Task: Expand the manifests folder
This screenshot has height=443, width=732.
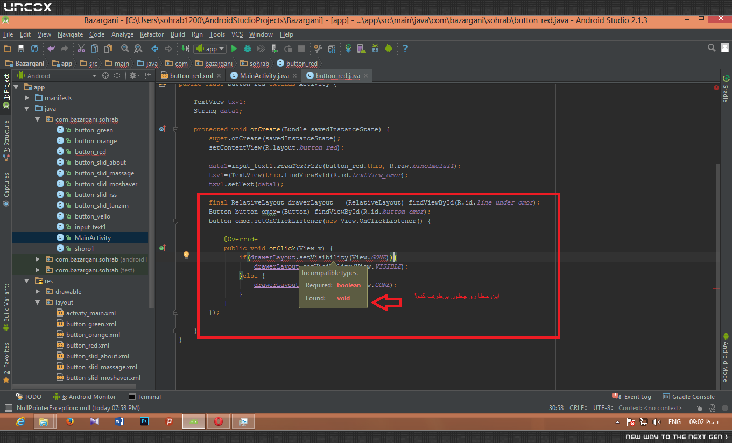Action: [27, 98]
